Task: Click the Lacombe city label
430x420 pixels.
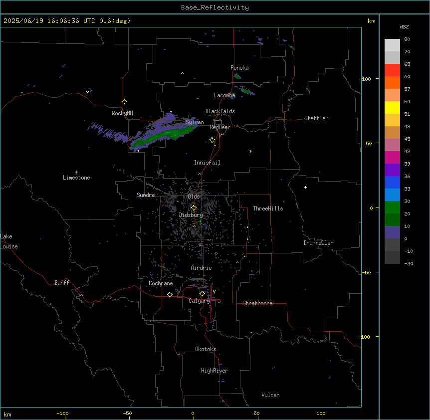Action: (x=224, y=95)
